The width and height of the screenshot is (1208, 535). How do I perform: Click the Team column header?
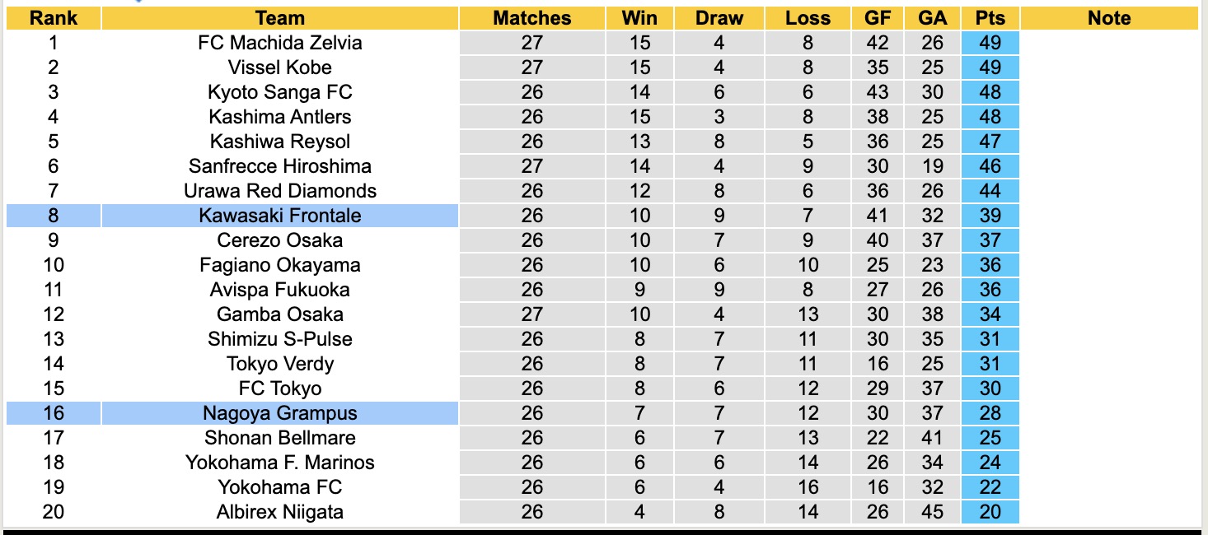[280, 18]
